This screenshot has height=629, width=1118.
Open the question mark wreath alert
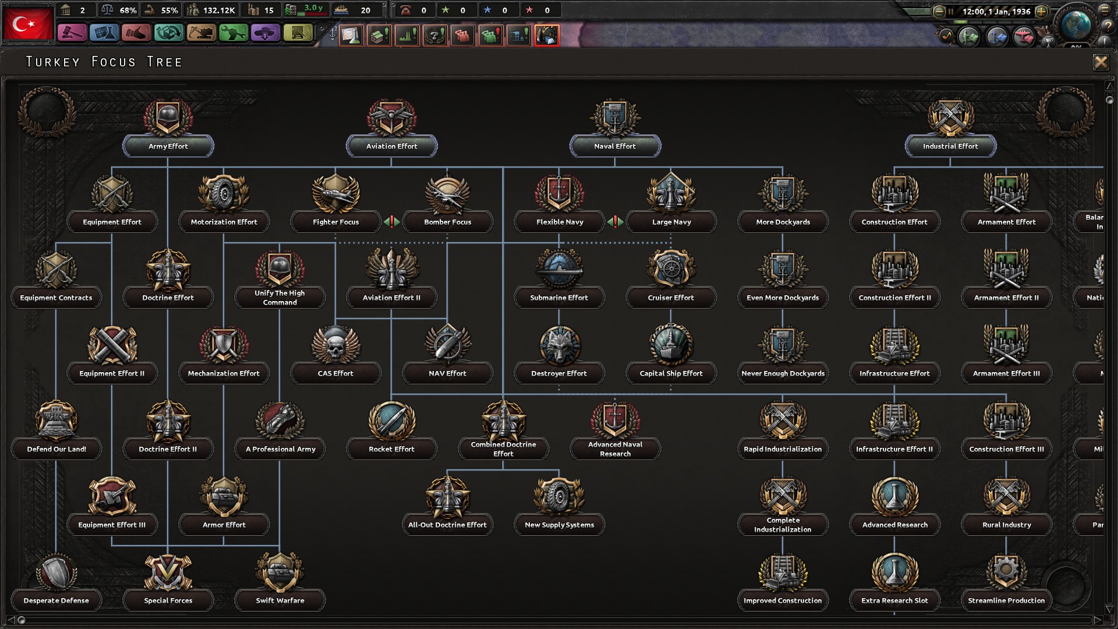coord(435,35)
